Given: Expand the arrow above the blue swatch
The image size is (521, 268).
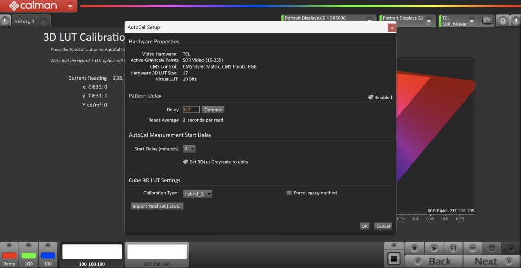Looking at the screenshot, I should click(x=48, y=246).
